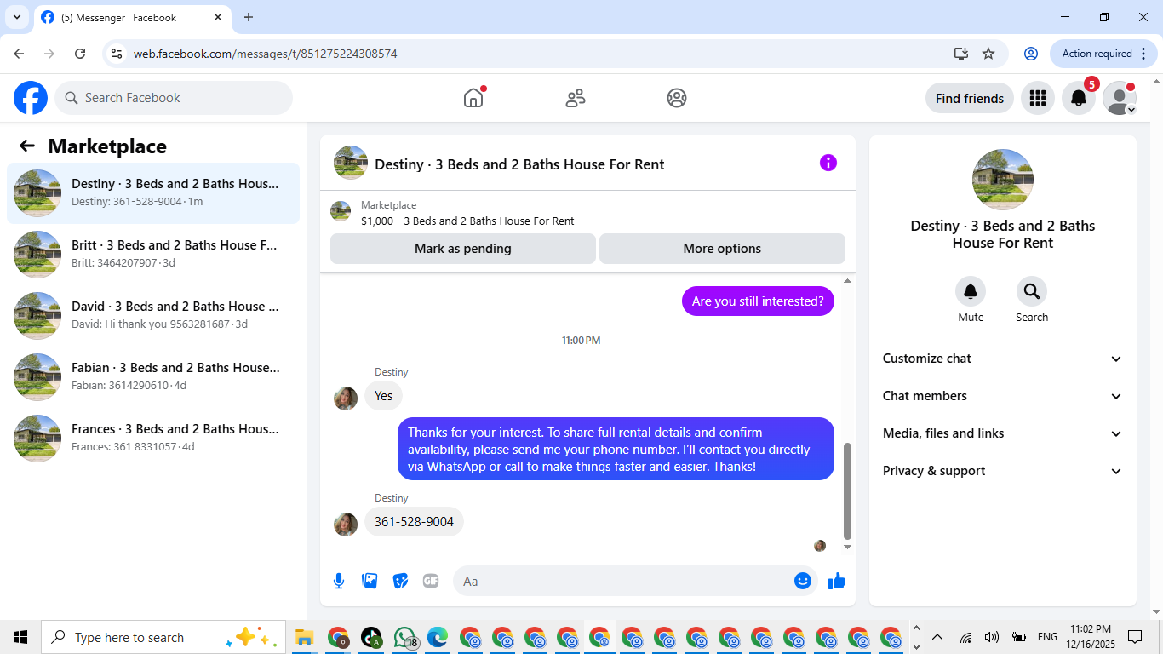Click the Find friends button
Screen dimensions: 1163x654
[970, 98]
